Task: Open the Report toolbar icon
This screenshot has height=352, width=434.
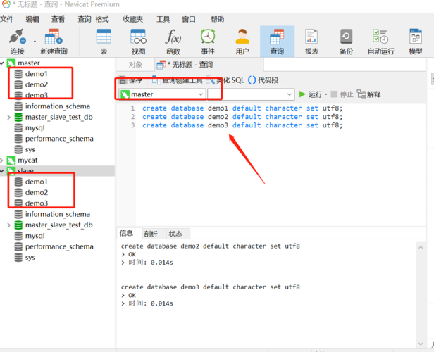Action: point(311,42)
